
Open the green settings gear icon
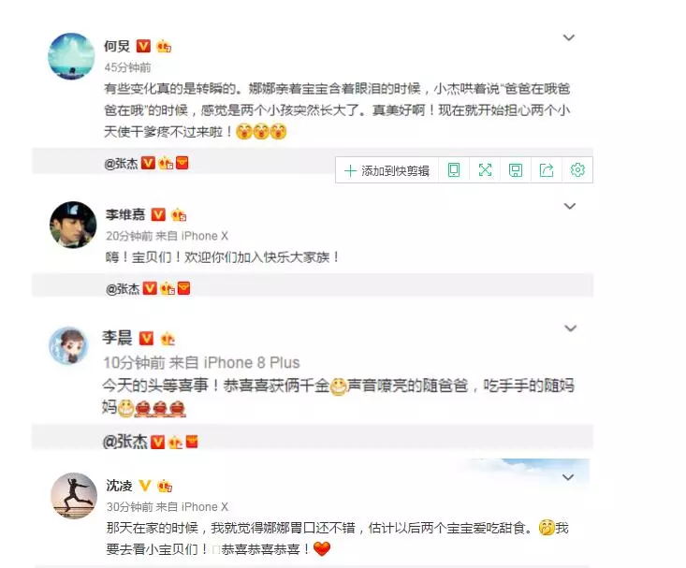pyautogui.click(x=577, y=169)
